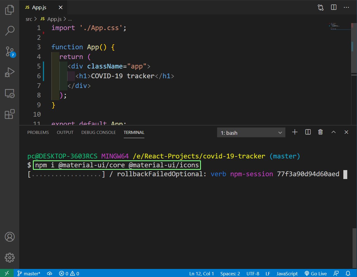Image resolution: width=357 pixels, height=277 pixels.
Task: Switch to the PROBLEMS tab
Action: tap(38, 133)
